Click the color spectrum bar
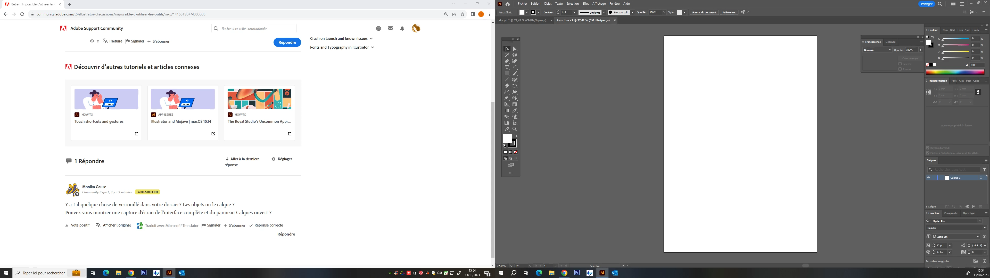Viewport: 990px width, 278px height. (x=955, y=72)
